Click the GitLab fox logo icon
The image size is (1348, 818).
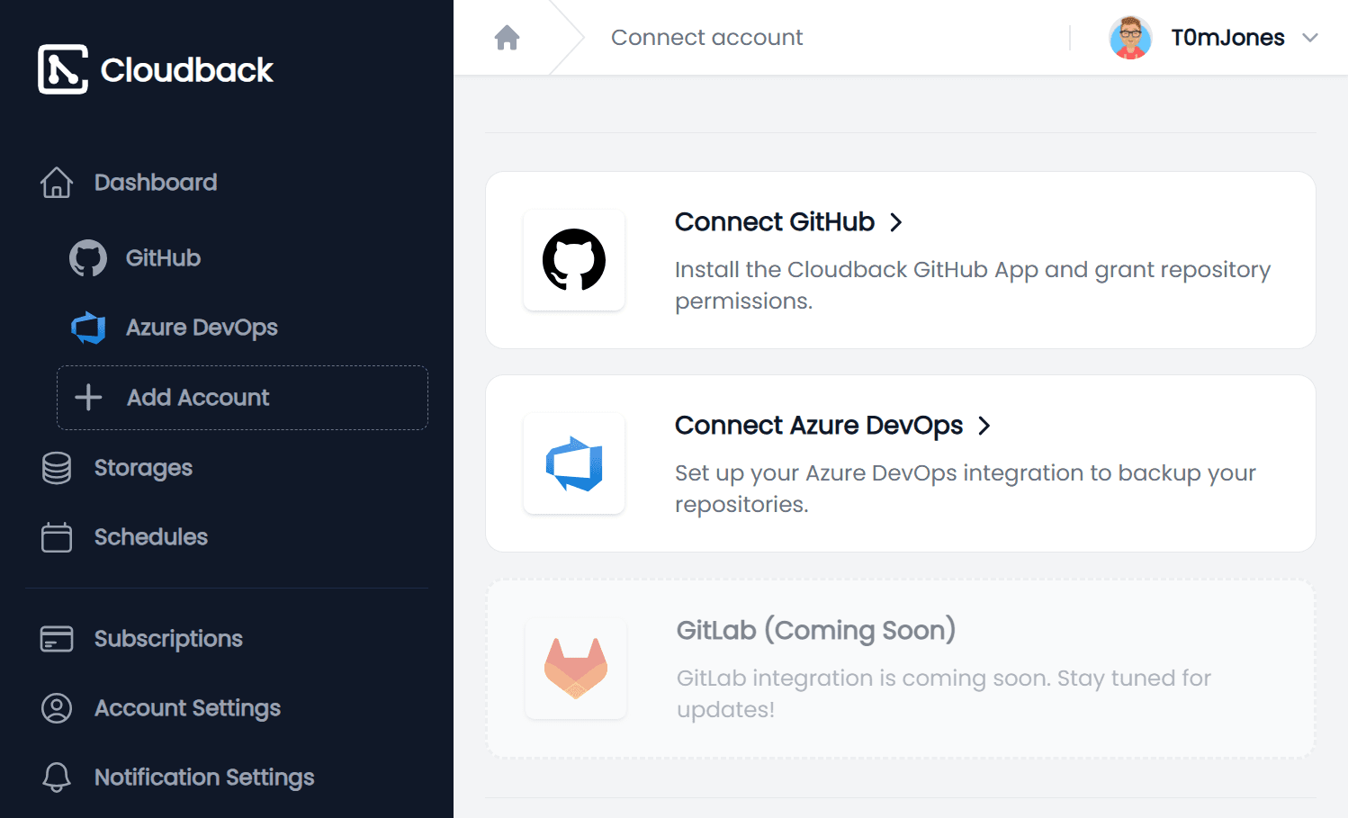click(576, 669)
